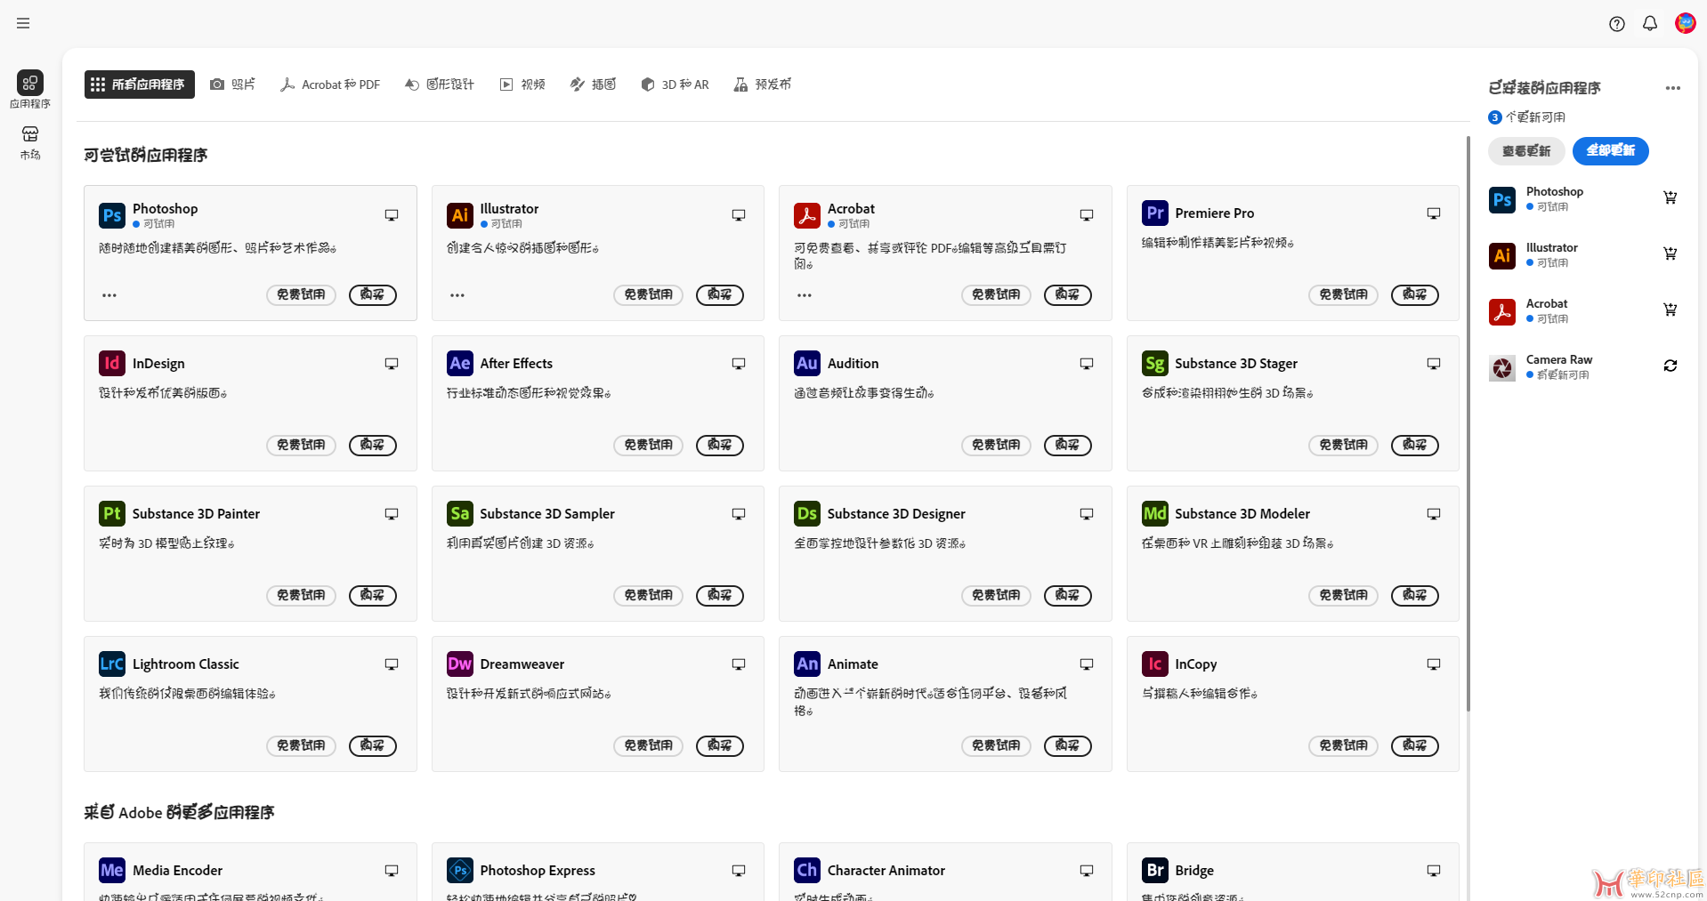Start free trial of Dreamweaver
This screenshot has height=901, width=1707.
648,745
